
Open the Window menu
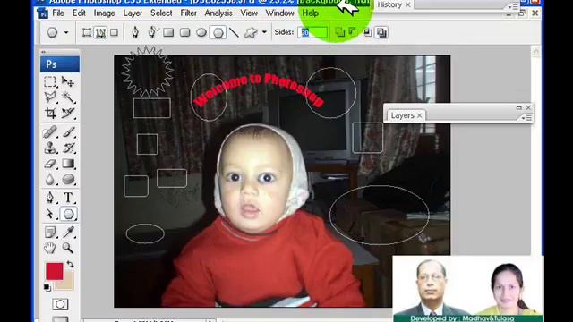(279, 13)
